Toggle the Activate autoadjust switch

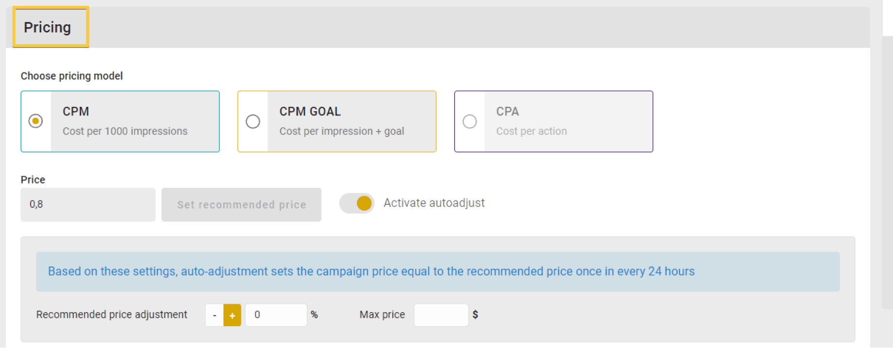[x=357, y=203]
